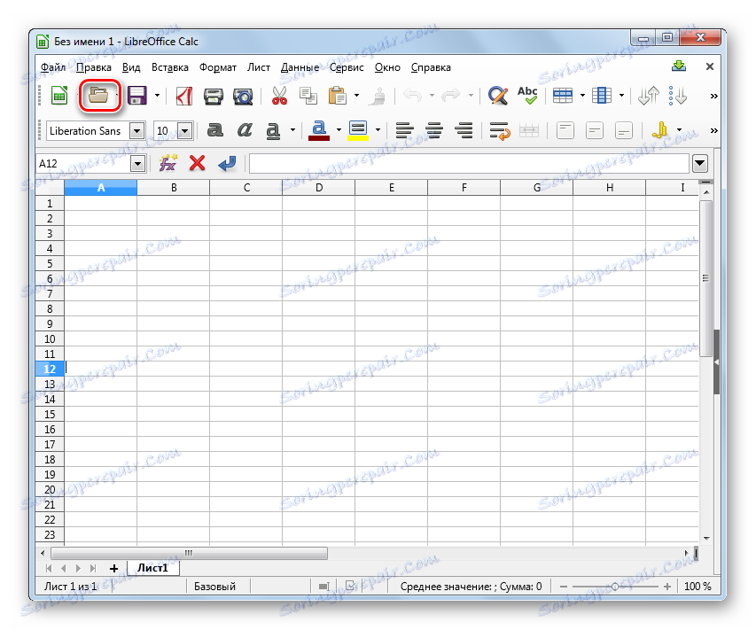Check for updates with the download icon

[x=679, y=66]
